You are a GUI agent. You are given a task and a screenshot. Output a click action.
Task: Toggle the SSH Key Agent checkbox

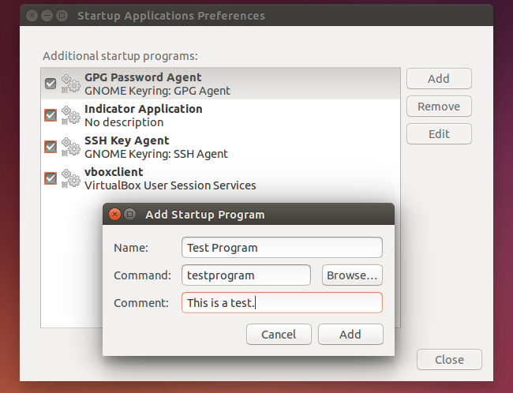51,147
